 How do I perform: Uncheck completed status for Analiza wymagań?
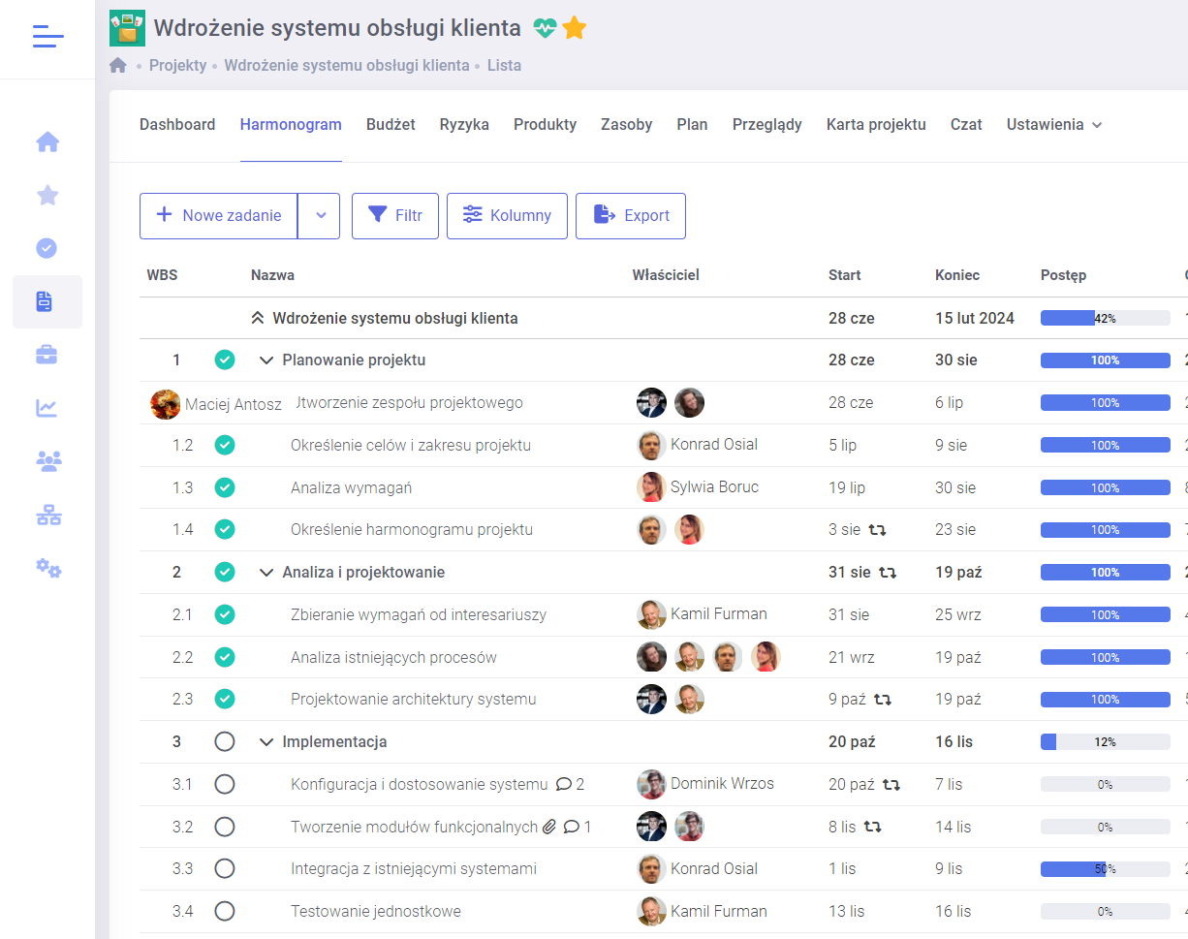pyautogui.click(x=225, y=487)
